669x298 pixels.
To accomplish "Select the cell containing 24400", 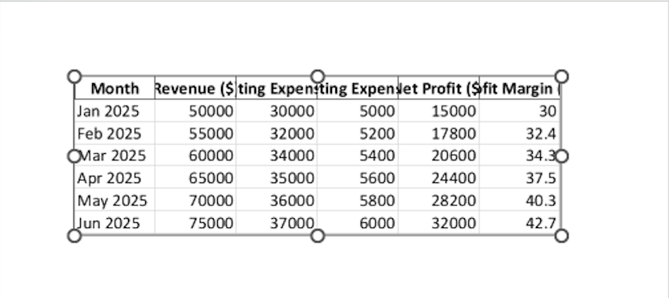I will pyautogui.click(x=439, y=177).
